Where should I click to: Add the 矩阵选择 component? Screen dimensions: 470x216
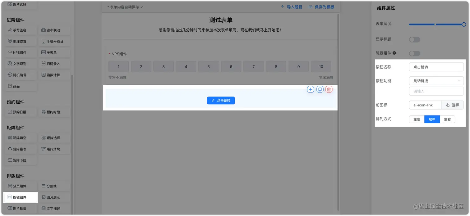tap(54, 138)
